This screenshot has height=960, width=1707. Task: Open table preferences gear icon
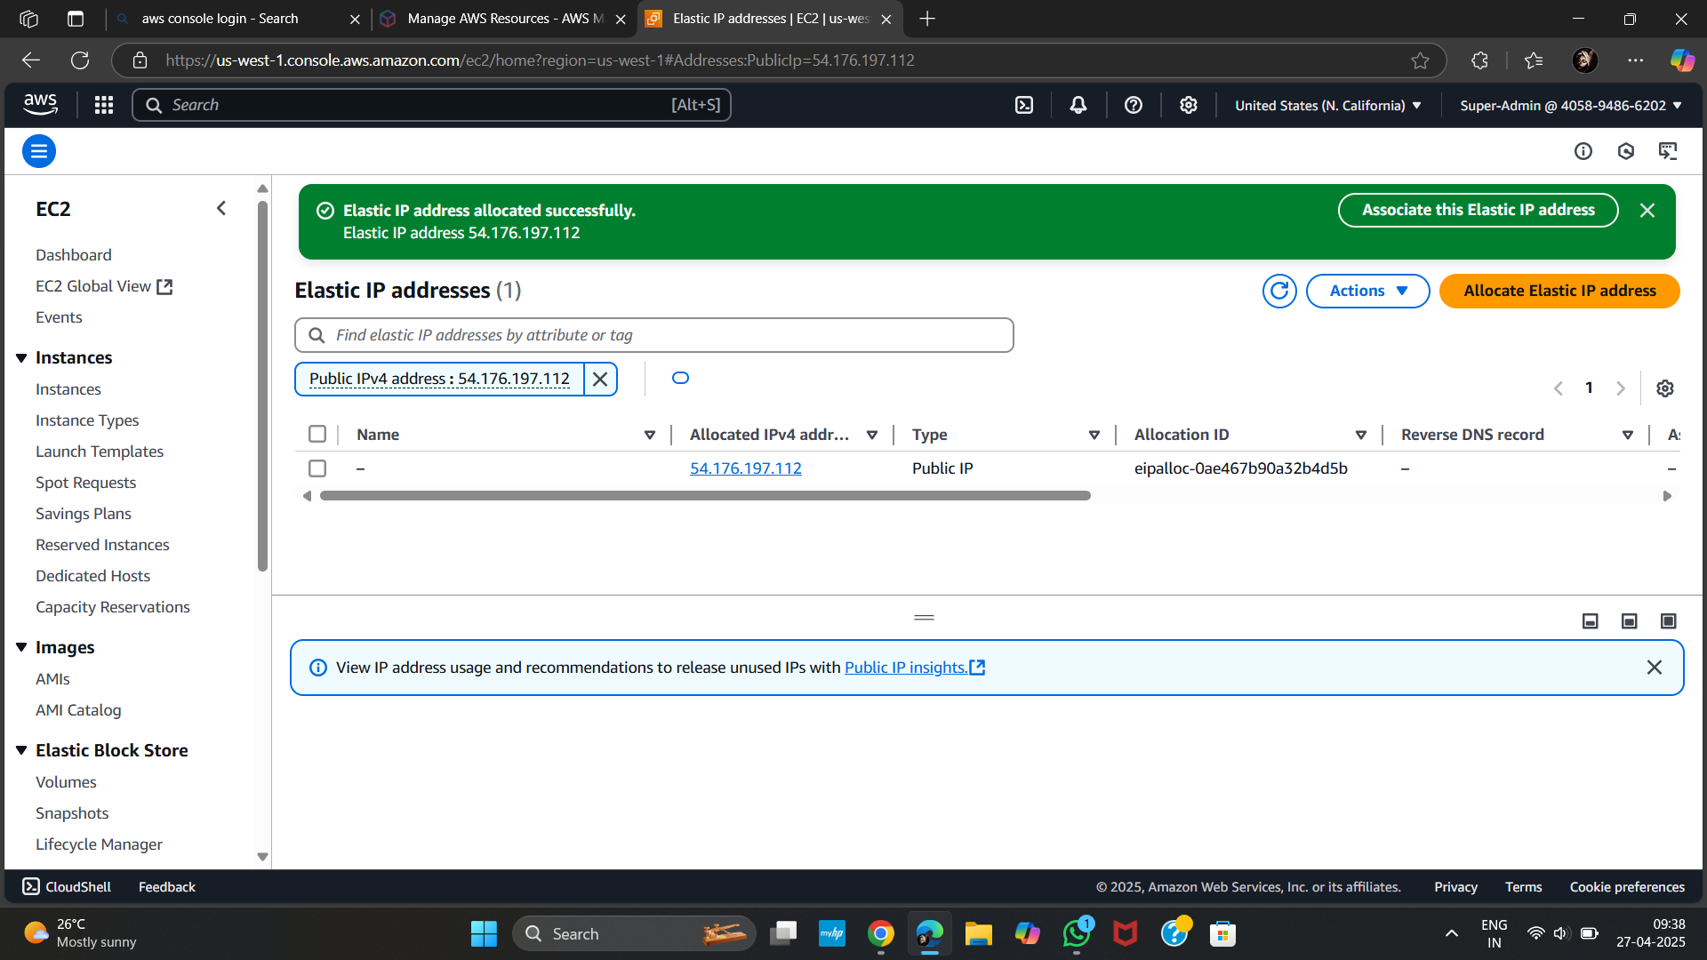(1665, 388)
